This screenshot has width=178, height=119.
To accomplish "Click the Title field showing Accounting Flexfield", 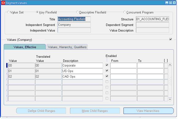I will coord(74,19).
